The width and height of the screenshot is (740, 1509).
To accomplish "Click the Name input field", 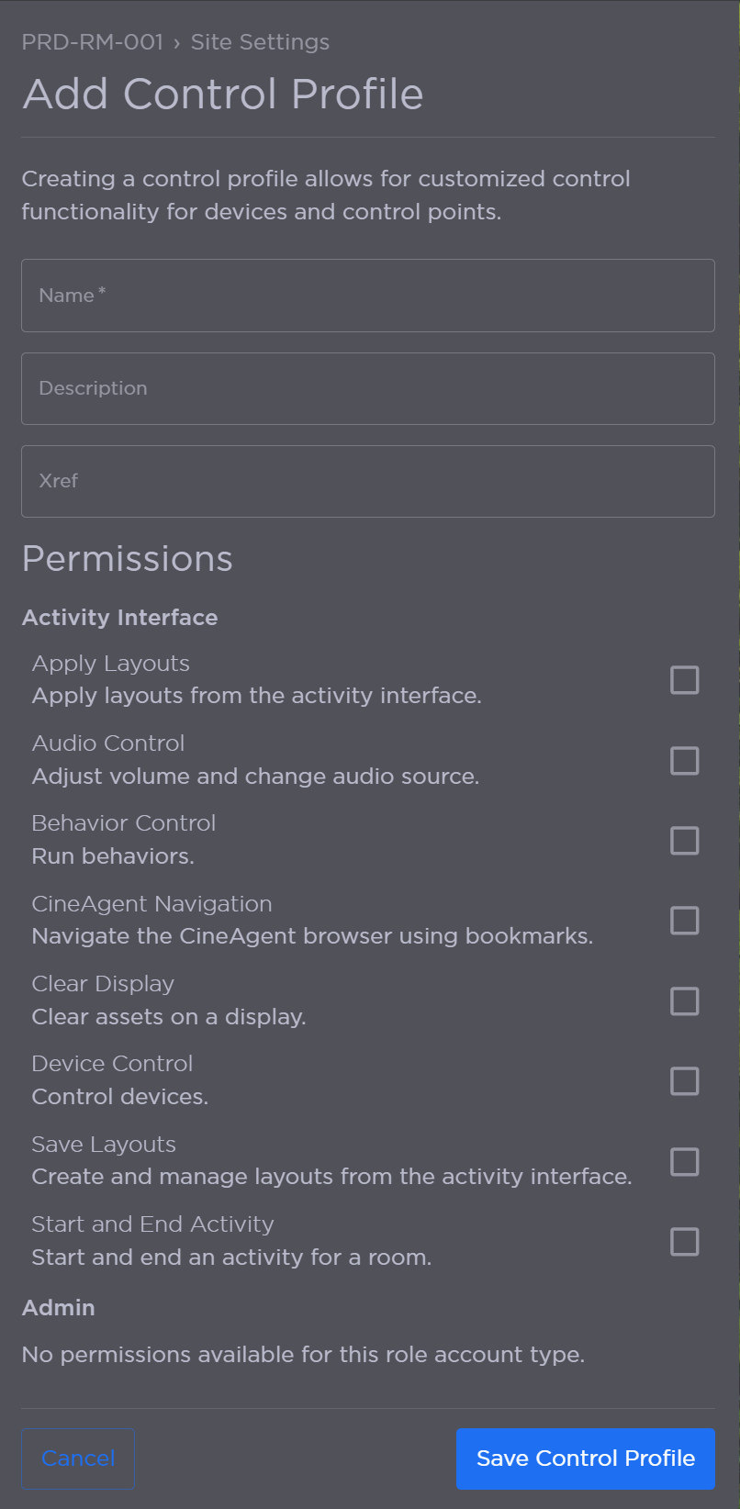I will tap(367, 296).
